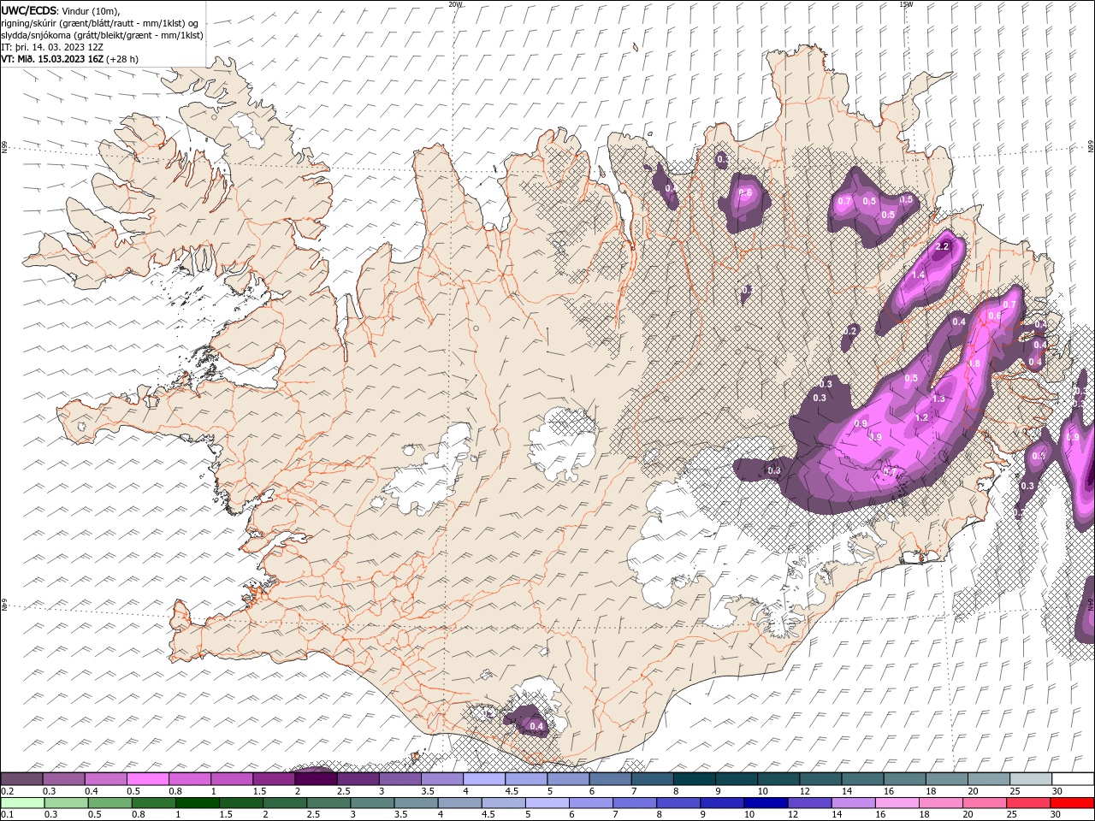Pick the pale green 0.1 rain legend swatch
The width and height of the screenshot is (1095, 821).
point(22,803)
